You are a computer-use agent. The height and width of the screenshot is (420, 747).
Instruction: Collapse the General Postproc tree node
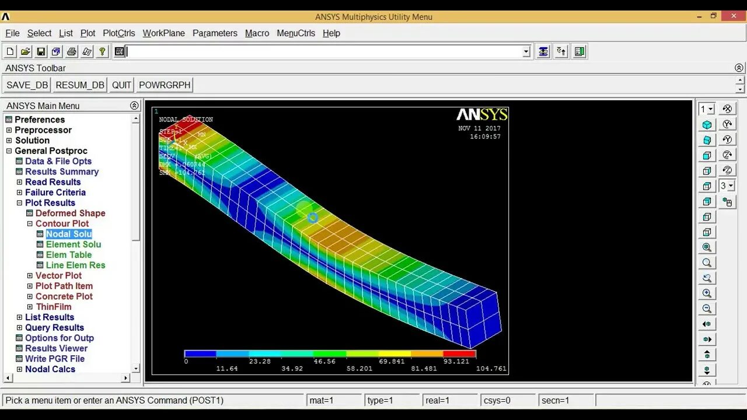coord(9,151)
